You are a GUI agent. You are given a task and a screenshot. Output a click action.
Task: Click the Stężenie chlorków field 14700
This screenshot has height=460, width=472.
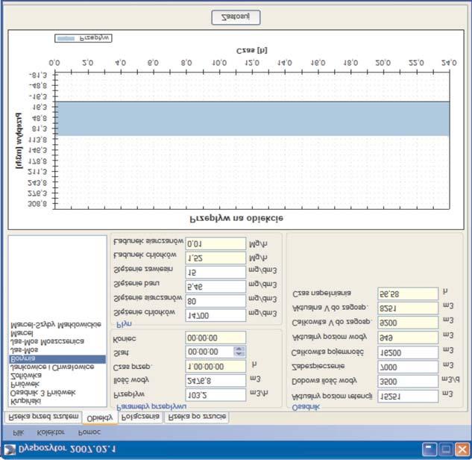point(215,315)
